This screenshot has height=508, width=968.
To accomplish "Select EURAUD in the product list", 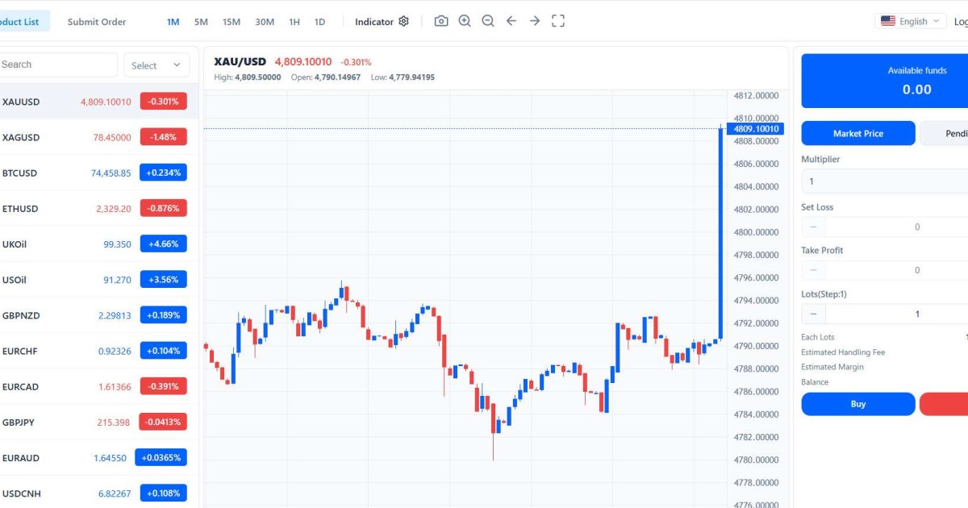I will (98, 457).
